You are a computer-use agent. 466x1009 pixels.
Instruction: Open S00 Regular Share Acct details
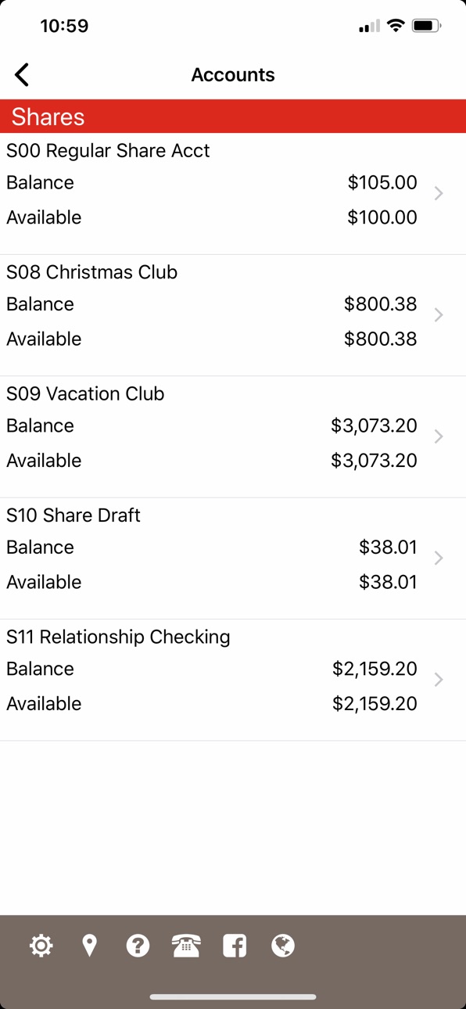point(233,193)
